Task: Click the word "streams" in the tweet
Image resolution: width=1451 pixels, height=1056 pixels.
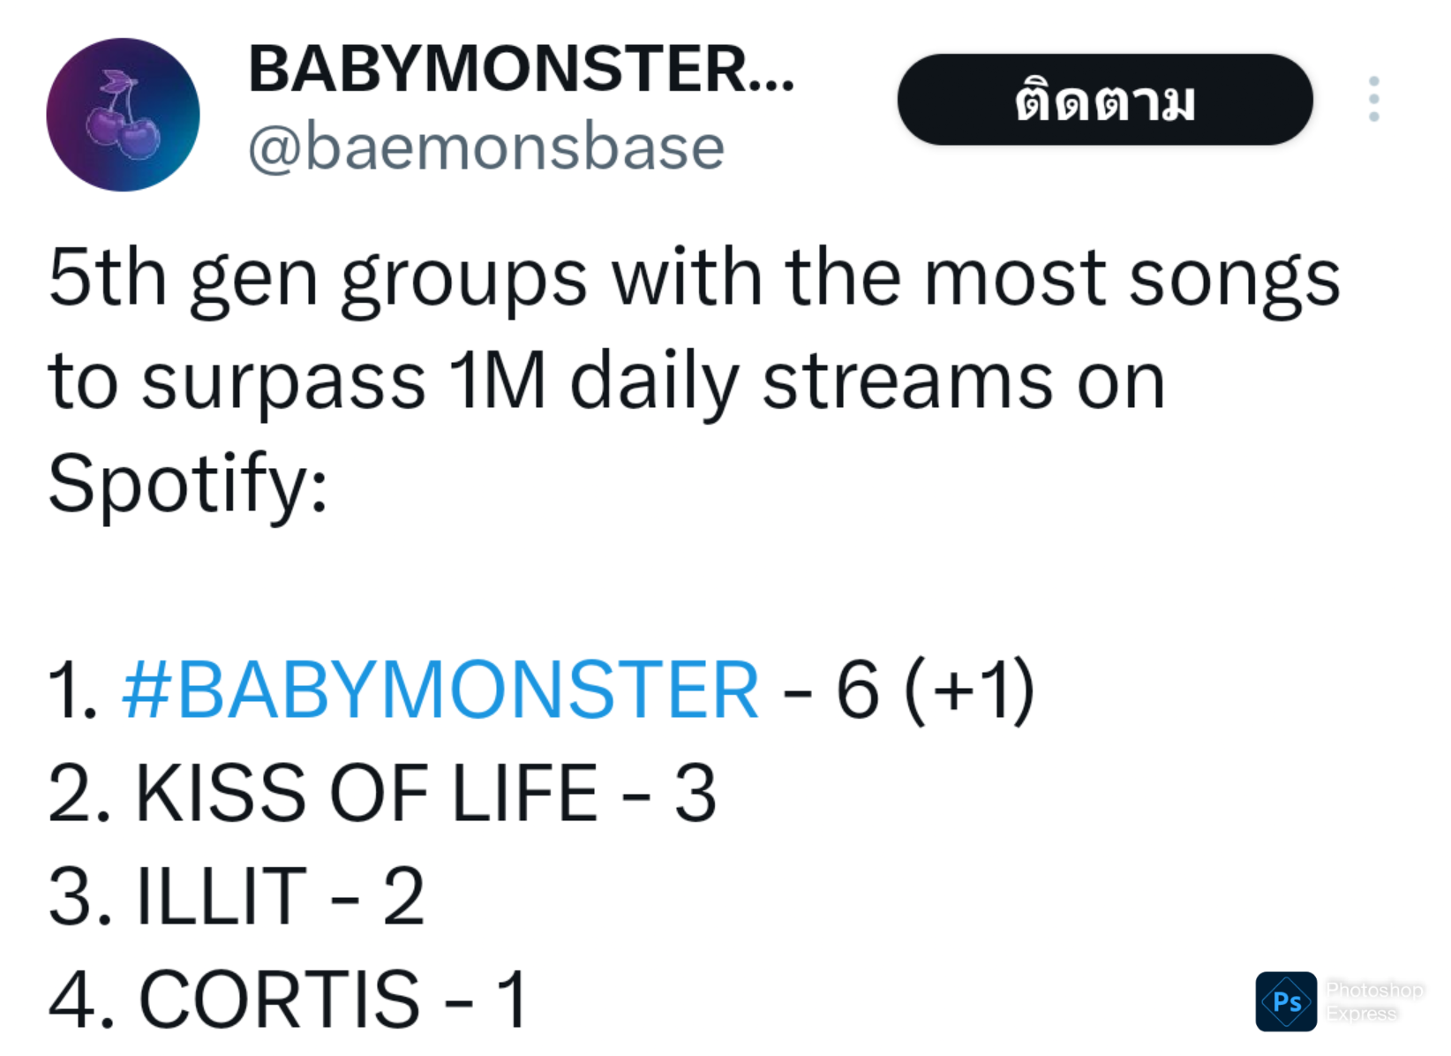Action: point(906,381)
